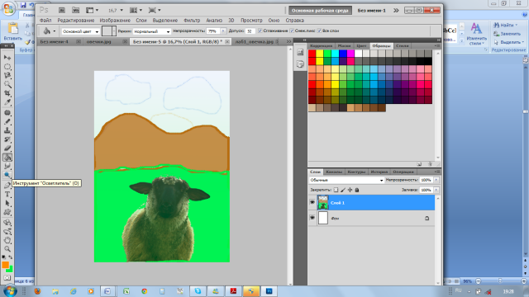
Task: Select the Move tool in the toolbox
Action: pyautogui.click(x=7, y=58)
